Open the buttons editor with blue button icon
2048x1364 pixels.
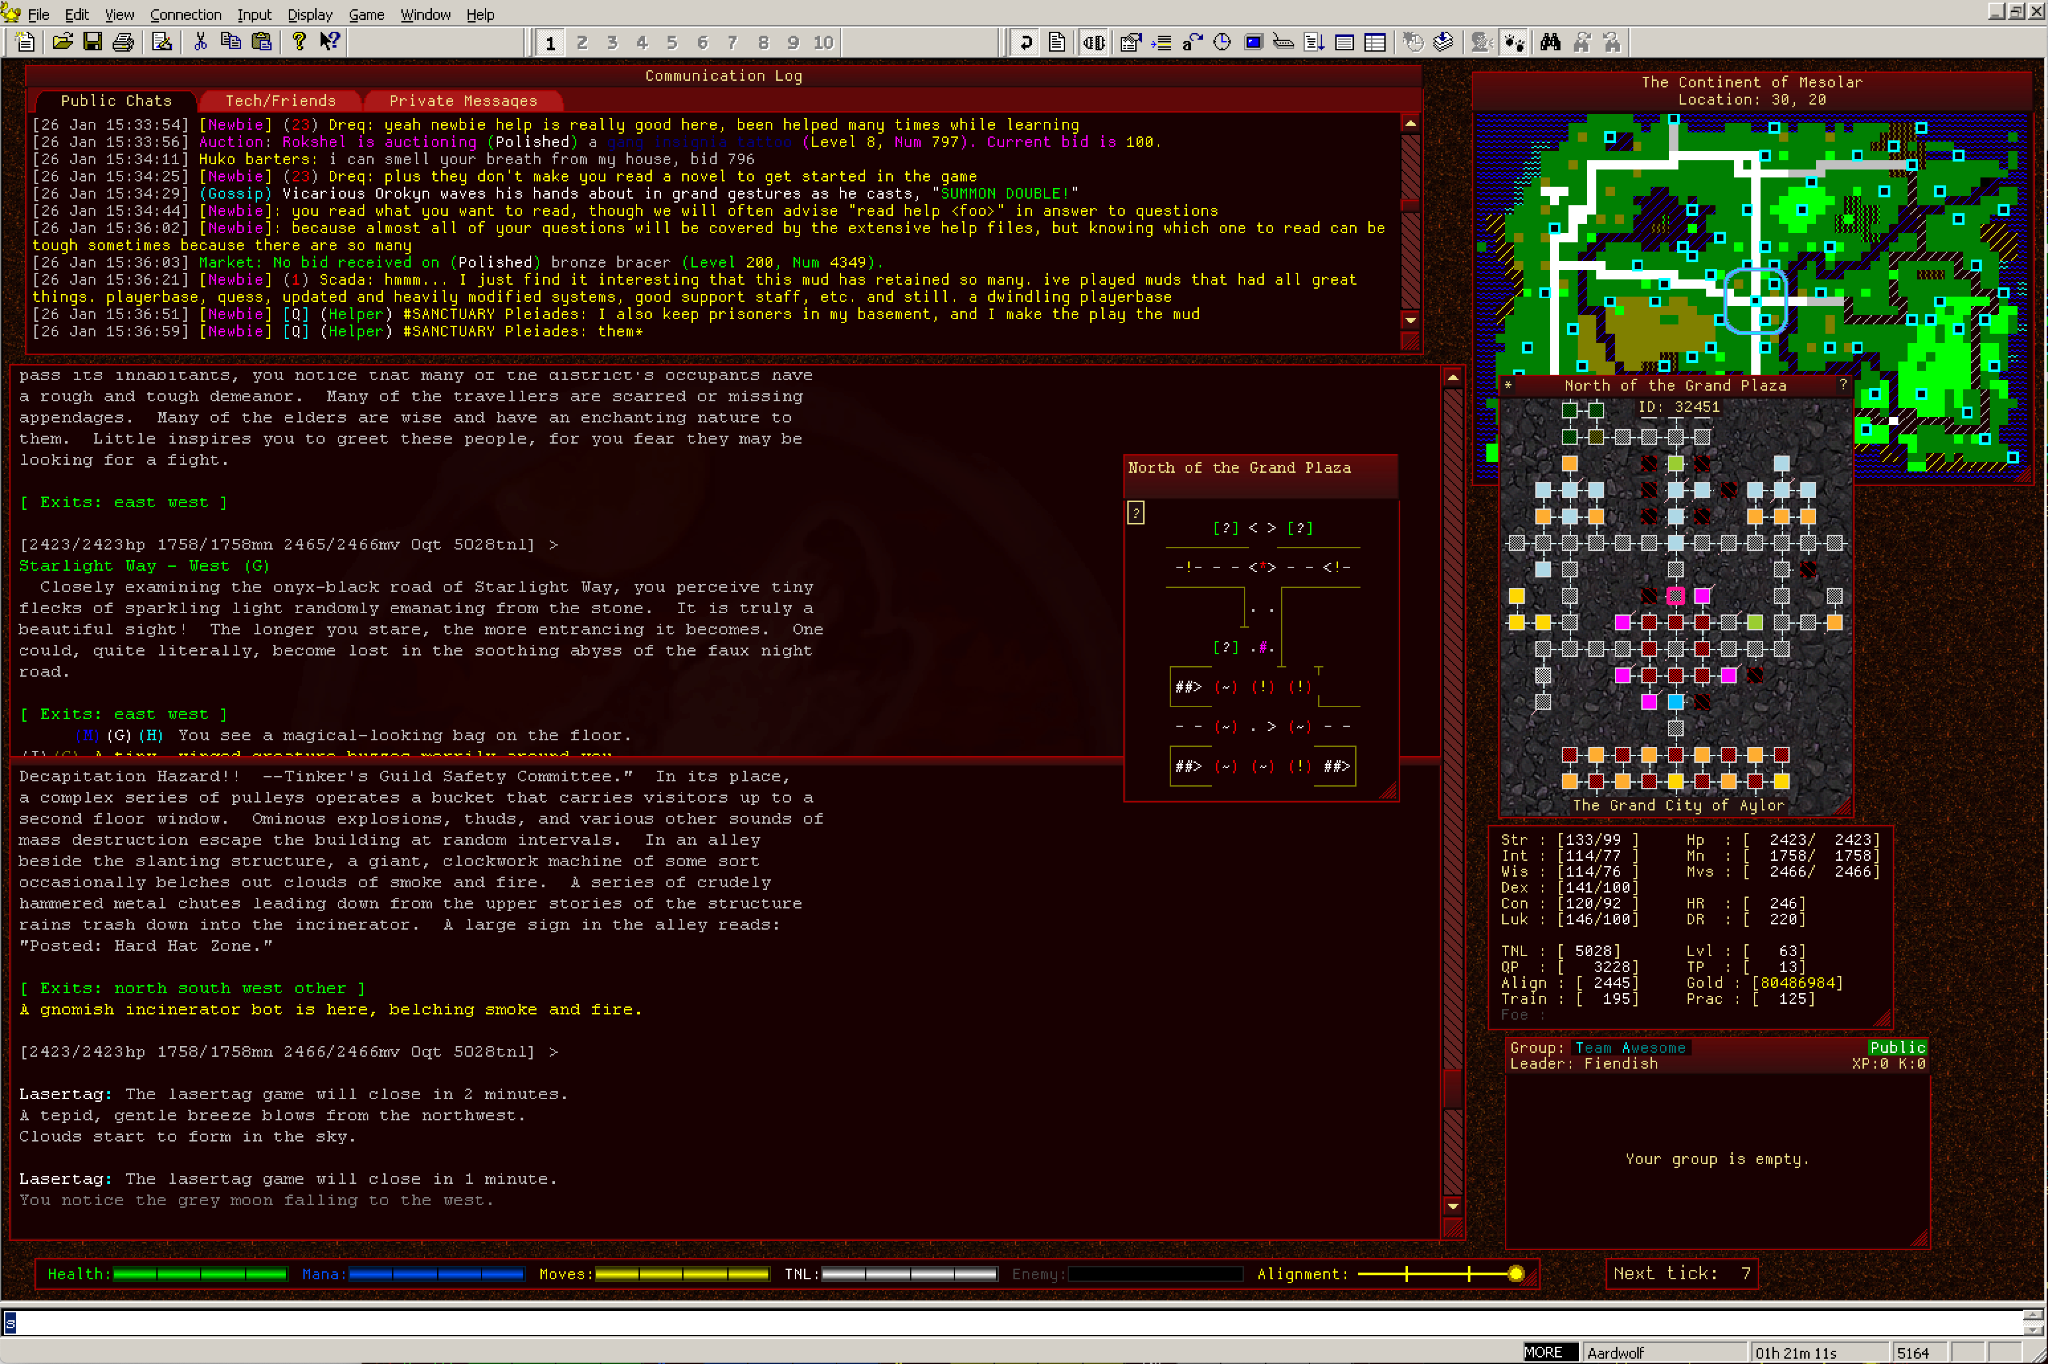[1254, 41]
